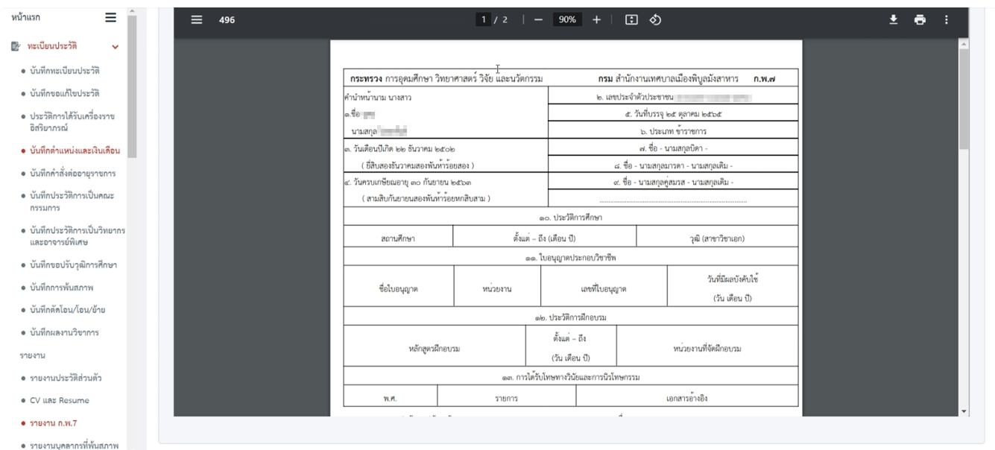The image size is (995, 450).
Task: Open บันทึกประวัติการเป็นวิทยากรและอาจารย์พิเศษ item
Action: 77,236
